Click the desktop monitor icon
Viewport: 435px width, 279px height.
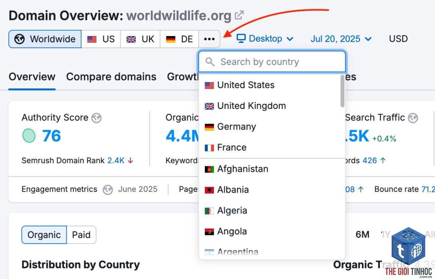click(241, 39)
